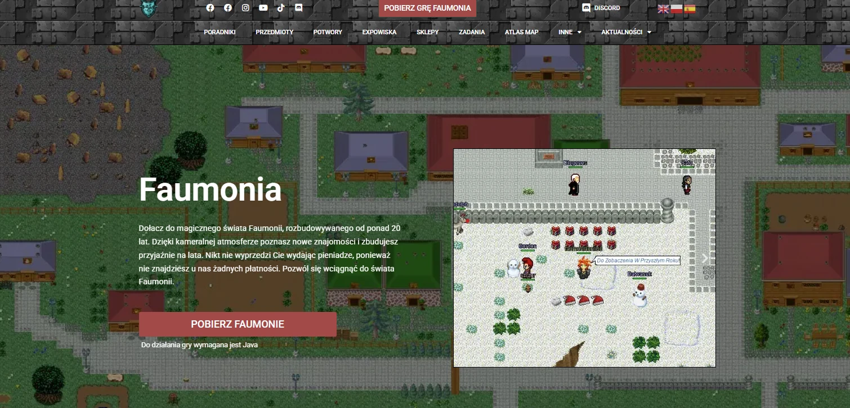Image resolution: width=850 pixels, height=408 pixels.
Task: Click the Faumonia heading text
Action: pyautogui.click(x=210, y=189)
